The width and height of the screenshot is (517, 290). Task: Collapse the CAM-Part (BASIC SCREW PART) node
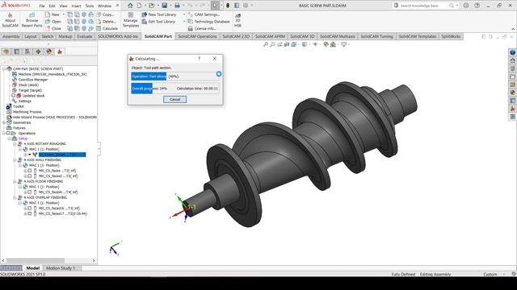[x=4, y=68]
